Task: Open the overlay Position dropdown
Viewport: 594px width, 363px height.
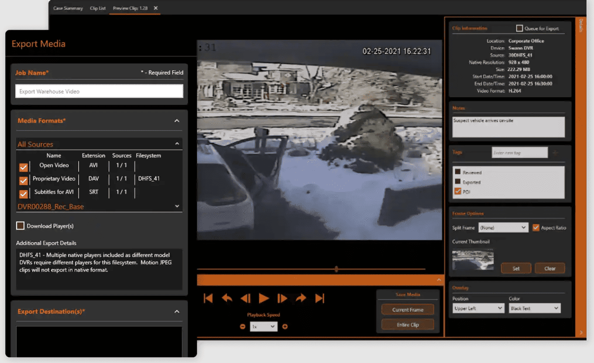Action: pos(479,308)
